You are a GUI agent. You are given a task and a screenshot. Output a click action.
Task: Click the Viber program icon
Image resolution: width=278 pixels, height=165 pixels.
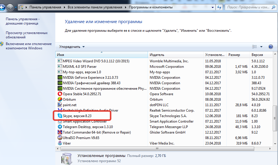point(60,143)
